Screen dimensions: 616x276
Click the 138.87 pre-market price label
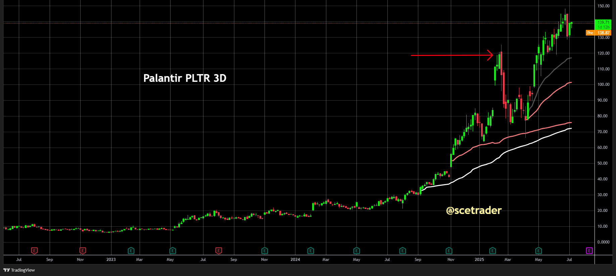point(603,33)
